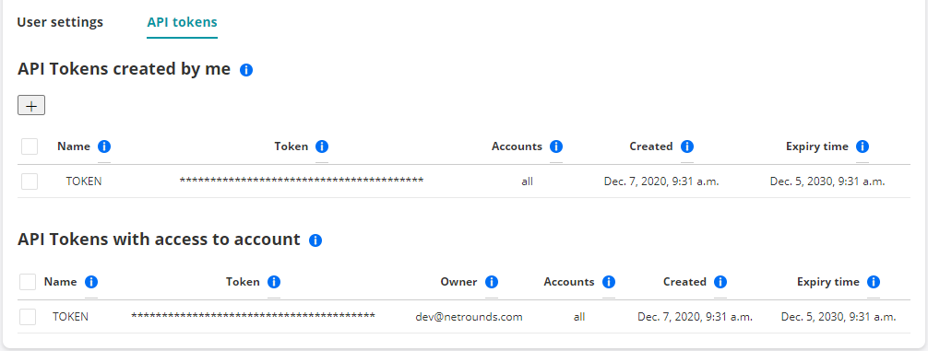Image resolution: width=928 pixels, height=351 pixels.
Task: Click info icon beside Expiry time in first table
Action: point(863,146)
